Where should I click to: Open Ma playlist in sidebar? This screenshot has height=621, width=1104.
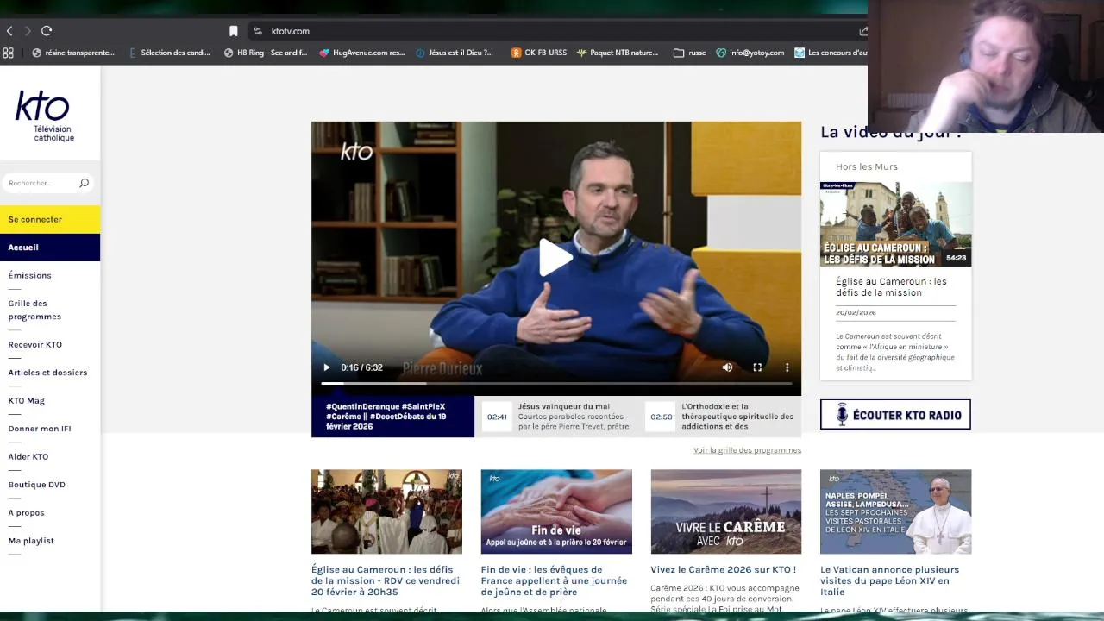pos(31,541)
